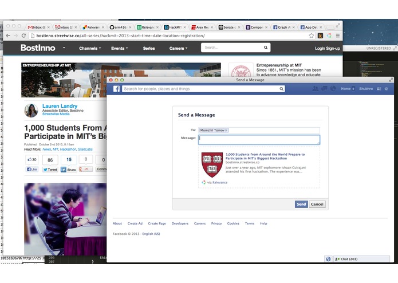The height and width of the screenshot is (283, 398).
Task: Click English (US) language link
Action: click(151, 234)
